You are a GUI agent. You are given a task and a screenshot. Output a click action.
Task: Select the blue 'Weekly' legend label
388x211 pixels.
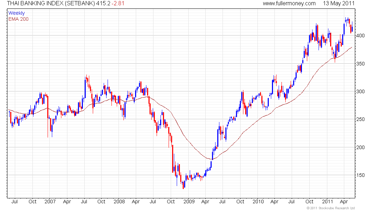17,13
